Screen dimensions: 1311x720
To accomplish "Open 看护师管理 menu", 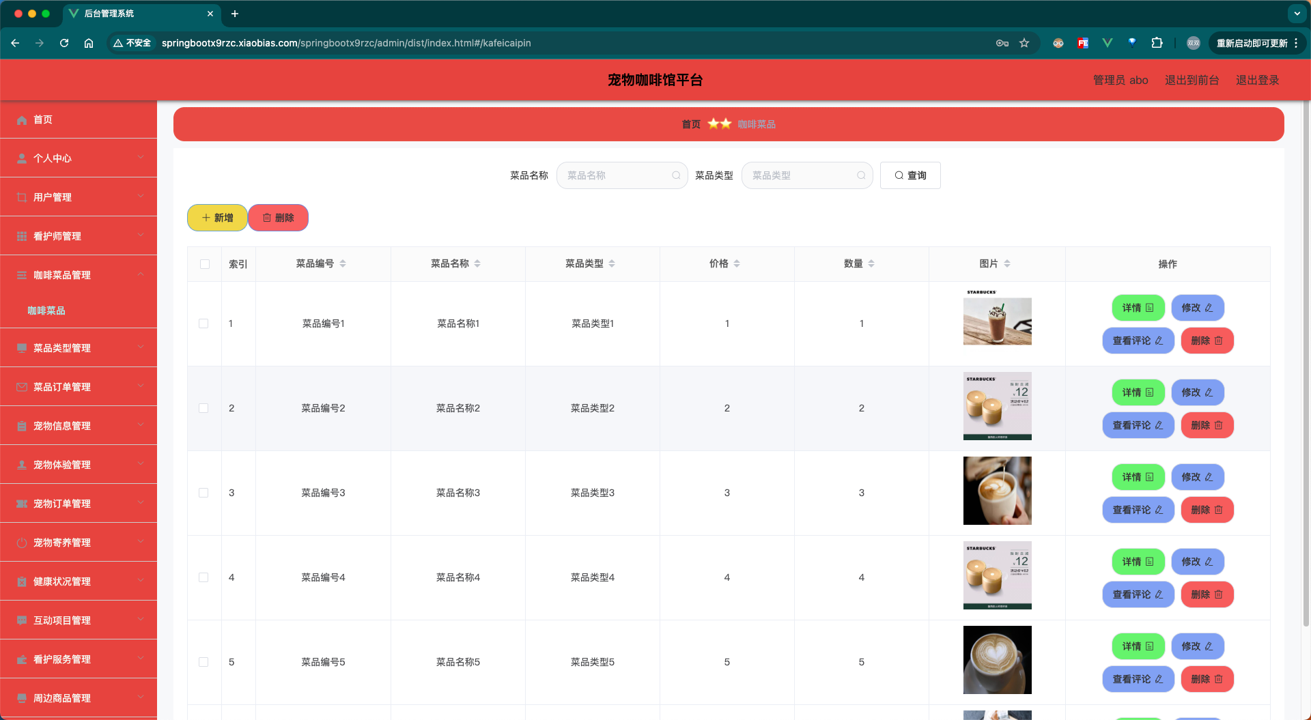I will point(79,236).
